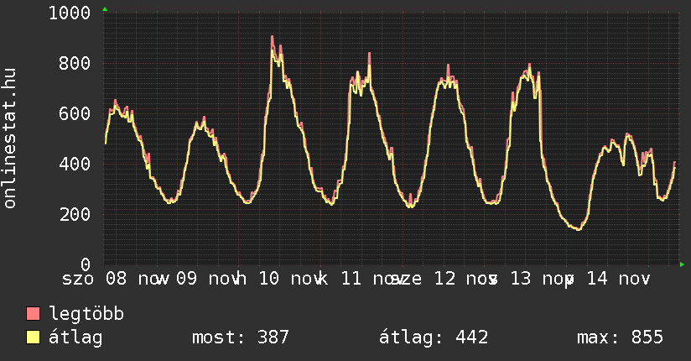691x361 pixels.
Task: Click the vertical onlinestat.hu label
Action: point(10,139)
